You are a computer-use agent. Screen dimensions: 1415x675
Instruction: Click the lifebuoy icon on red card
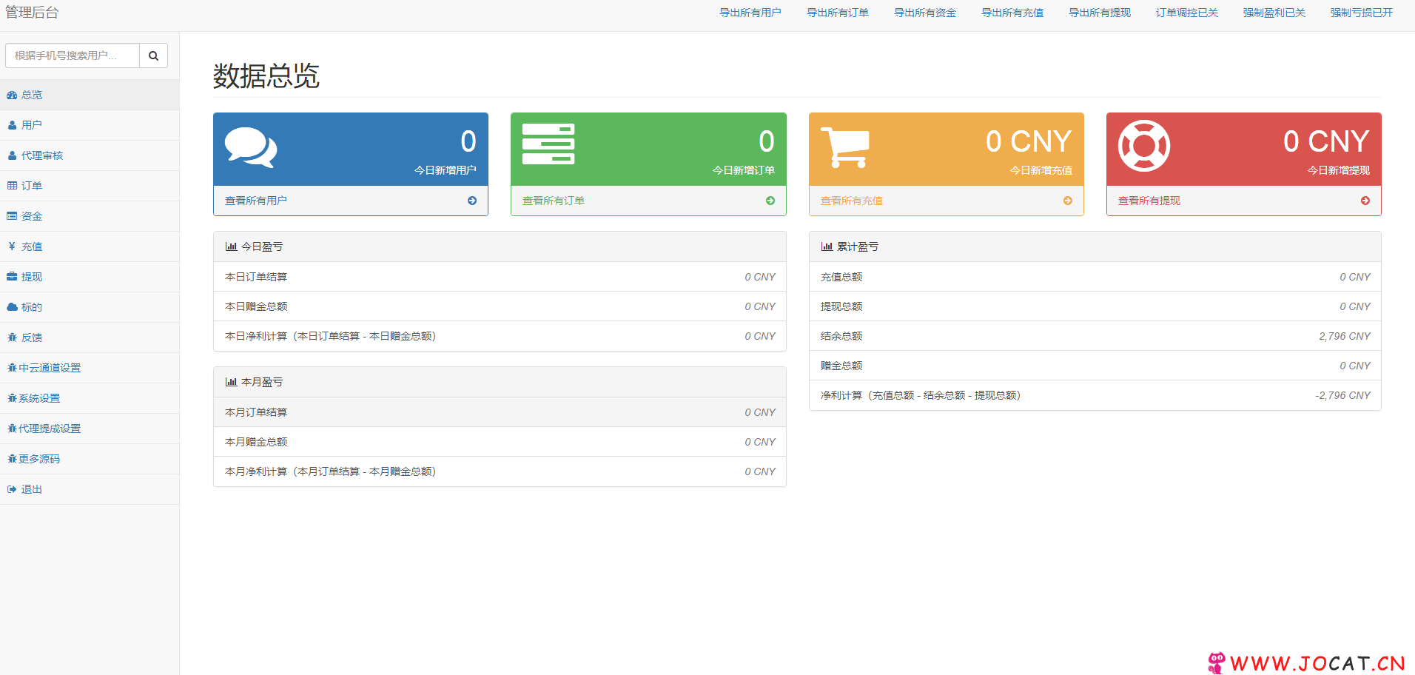tap(1144, 146)
